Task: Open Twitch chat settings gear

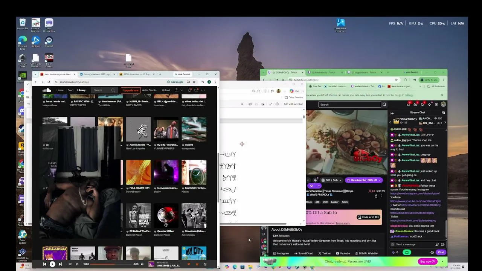Action: (432, 253)
